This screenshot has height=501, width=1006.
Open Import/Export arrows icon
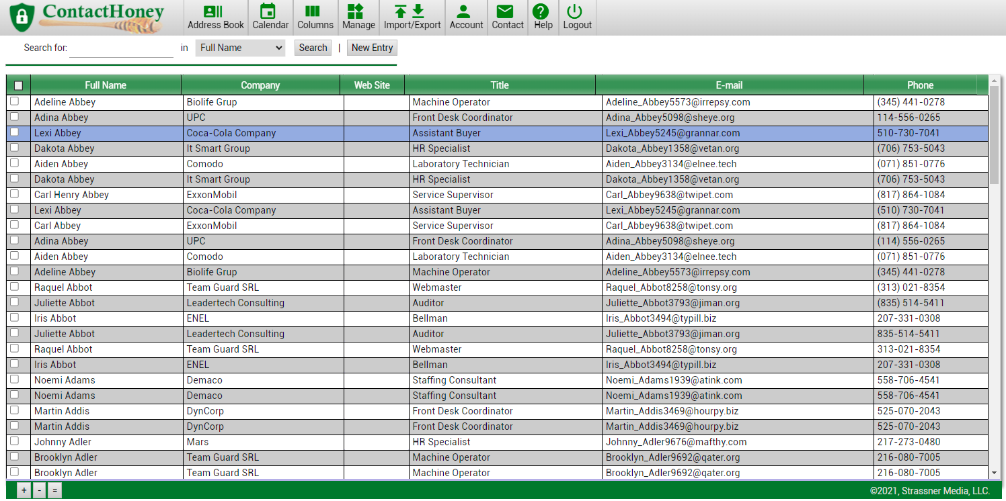point(410,11)
